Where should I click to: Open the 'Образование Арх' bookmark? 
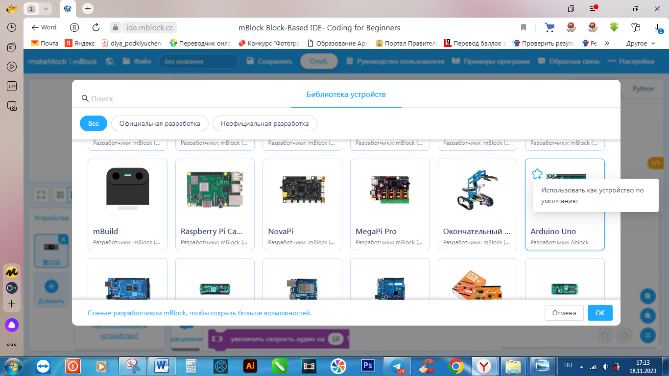point(337,43)
